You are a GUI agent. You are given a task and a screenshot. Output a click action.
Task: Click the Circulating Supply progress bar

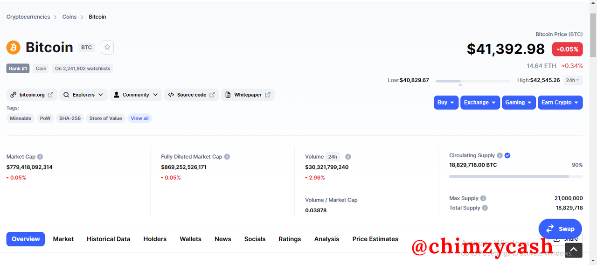[516, 176]
